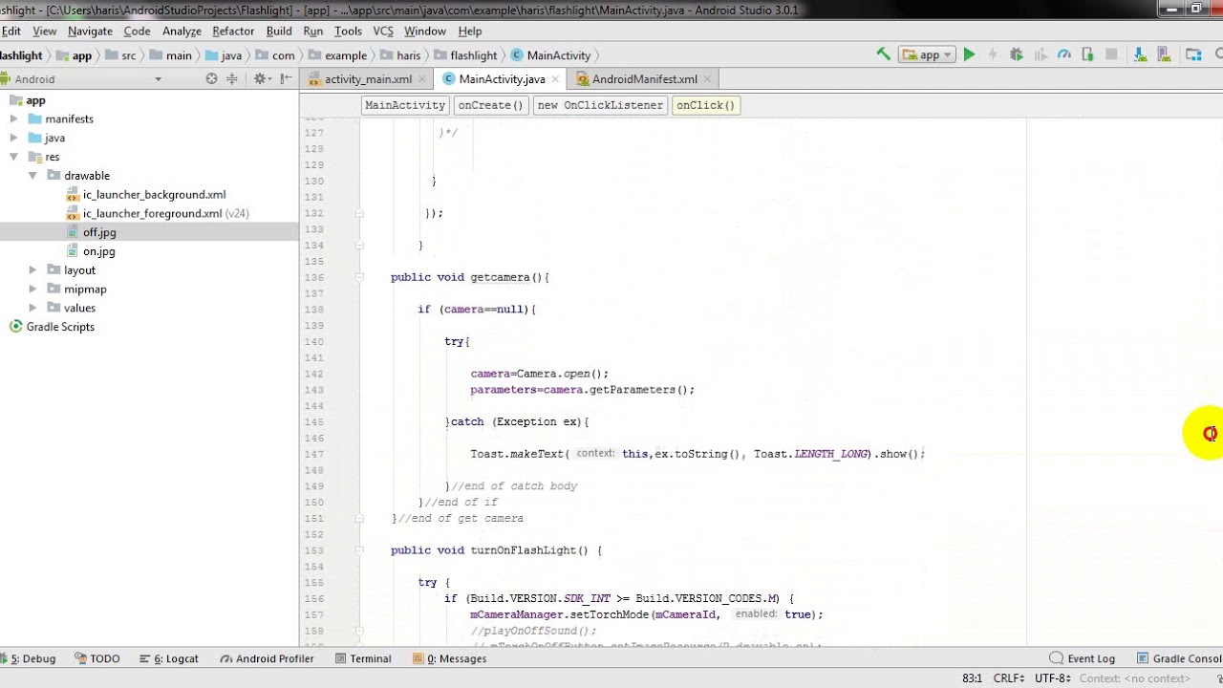Click the UTF-8 encoding status entry
This screenshot has height=688, width=1223.
[x=1052, y=678]
